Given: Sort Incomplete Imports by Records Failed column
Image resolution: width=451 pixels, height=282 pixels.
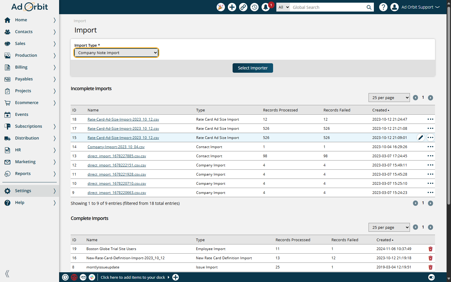Looking at the screenshot, I should coord(337,110).
